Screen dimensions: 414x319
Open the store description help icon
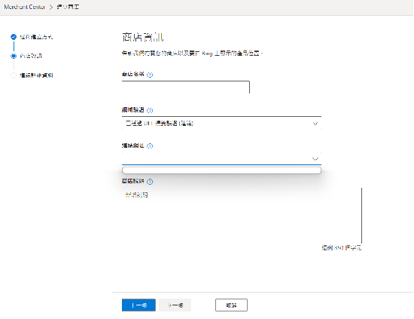tap(150, 182)
